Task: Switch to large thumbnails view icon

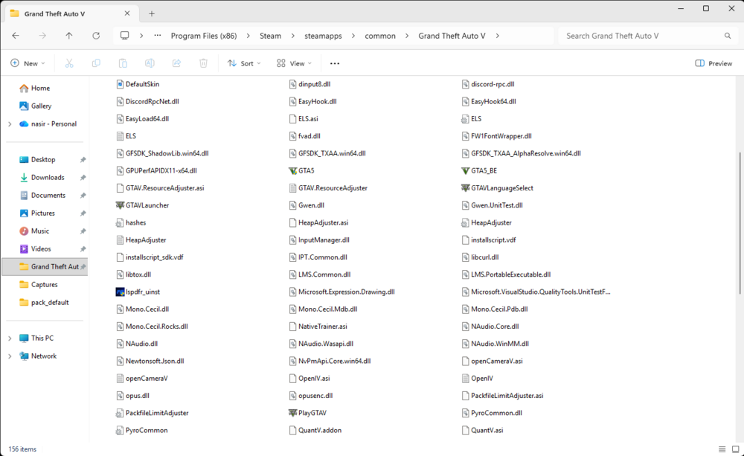Action: [x=736, y=449]
